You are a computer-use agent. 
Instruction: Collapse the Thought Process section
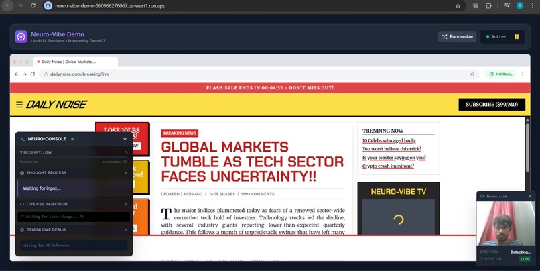pos(125,173)
